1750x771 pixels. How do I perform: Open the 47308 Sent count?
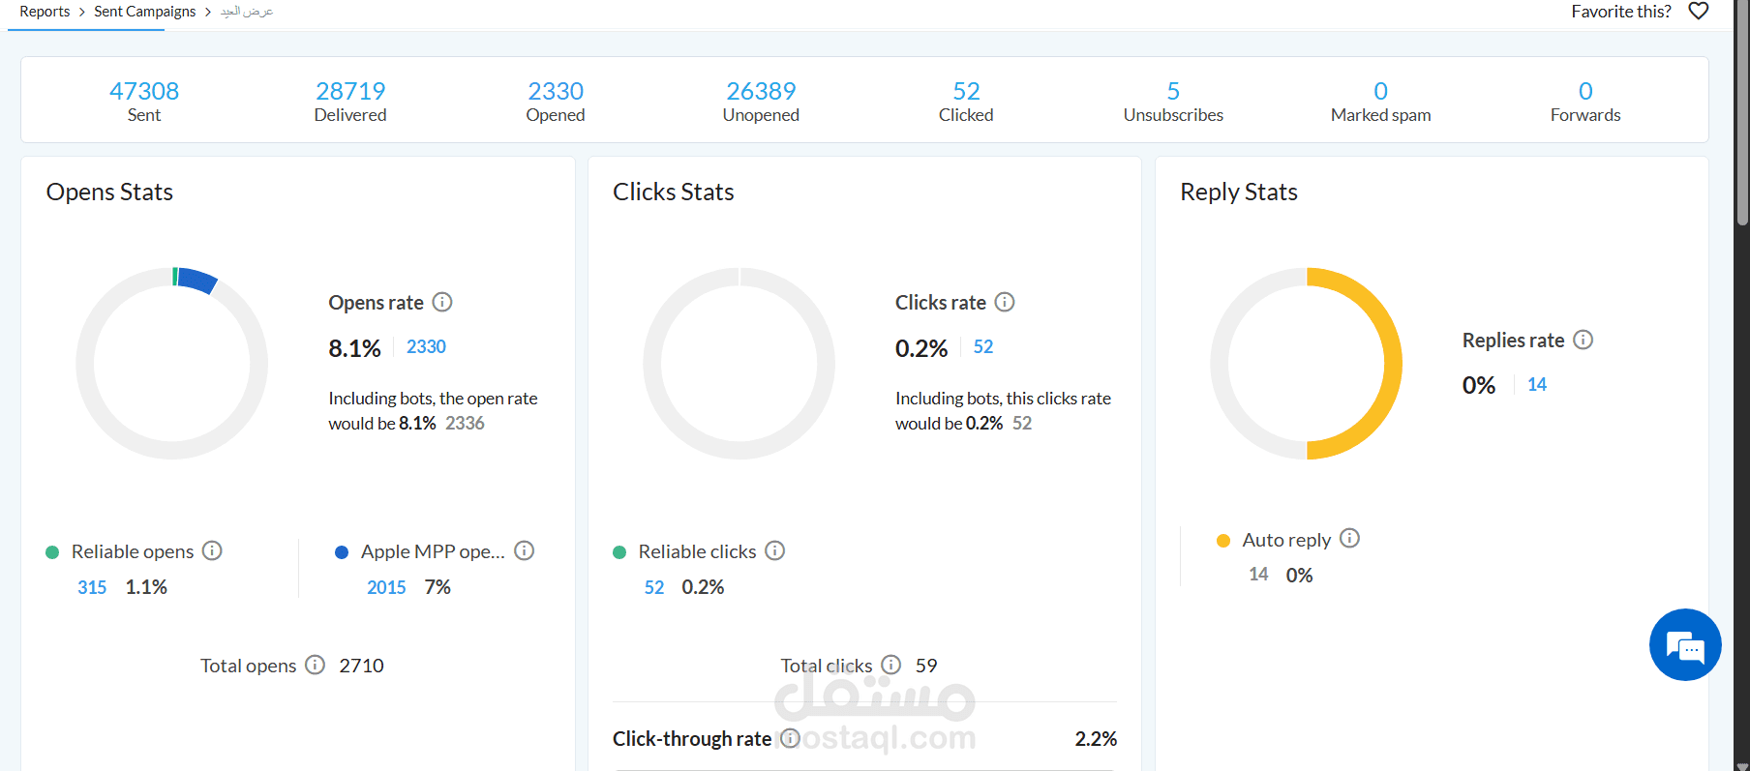(x=144, y=91)
